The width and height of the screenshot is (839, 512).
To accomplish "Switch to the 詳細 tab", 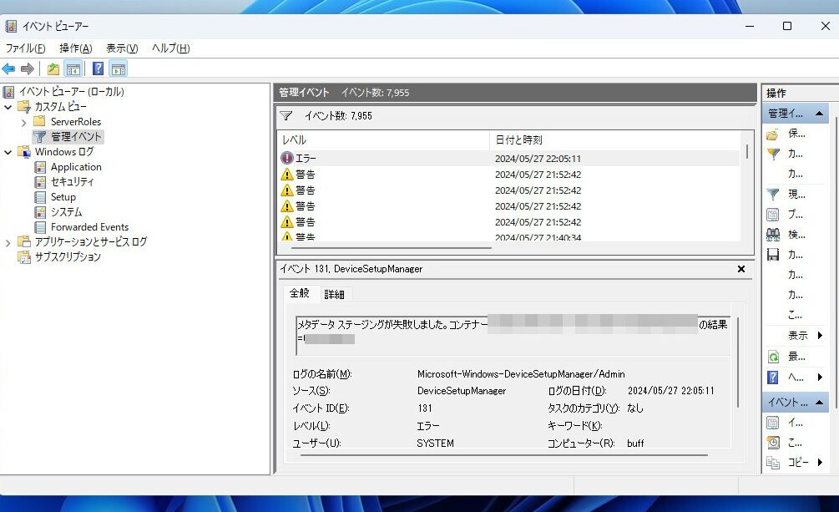I will [335, 294].
